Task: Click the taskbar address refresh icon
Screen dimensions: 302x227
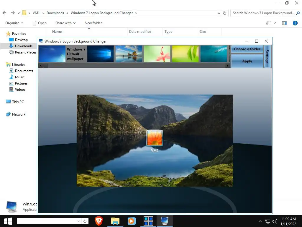Action: [85, 221]
